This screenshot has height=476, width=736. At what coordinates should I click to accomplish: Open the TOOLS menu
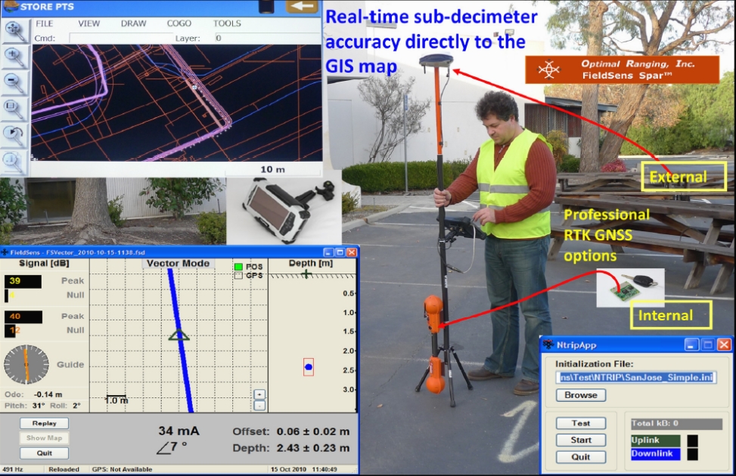click(x=227, y=23)
